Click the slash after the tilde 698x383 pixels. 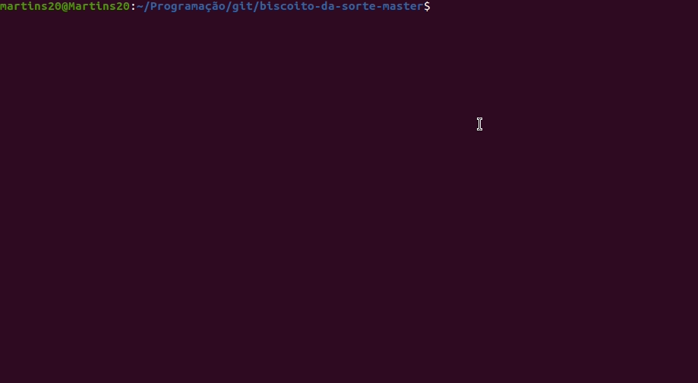coord(147,6)
